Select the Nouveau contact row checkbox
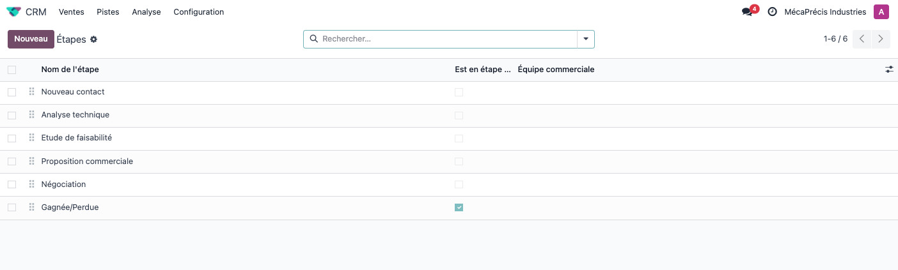 [x=12, y=93]
